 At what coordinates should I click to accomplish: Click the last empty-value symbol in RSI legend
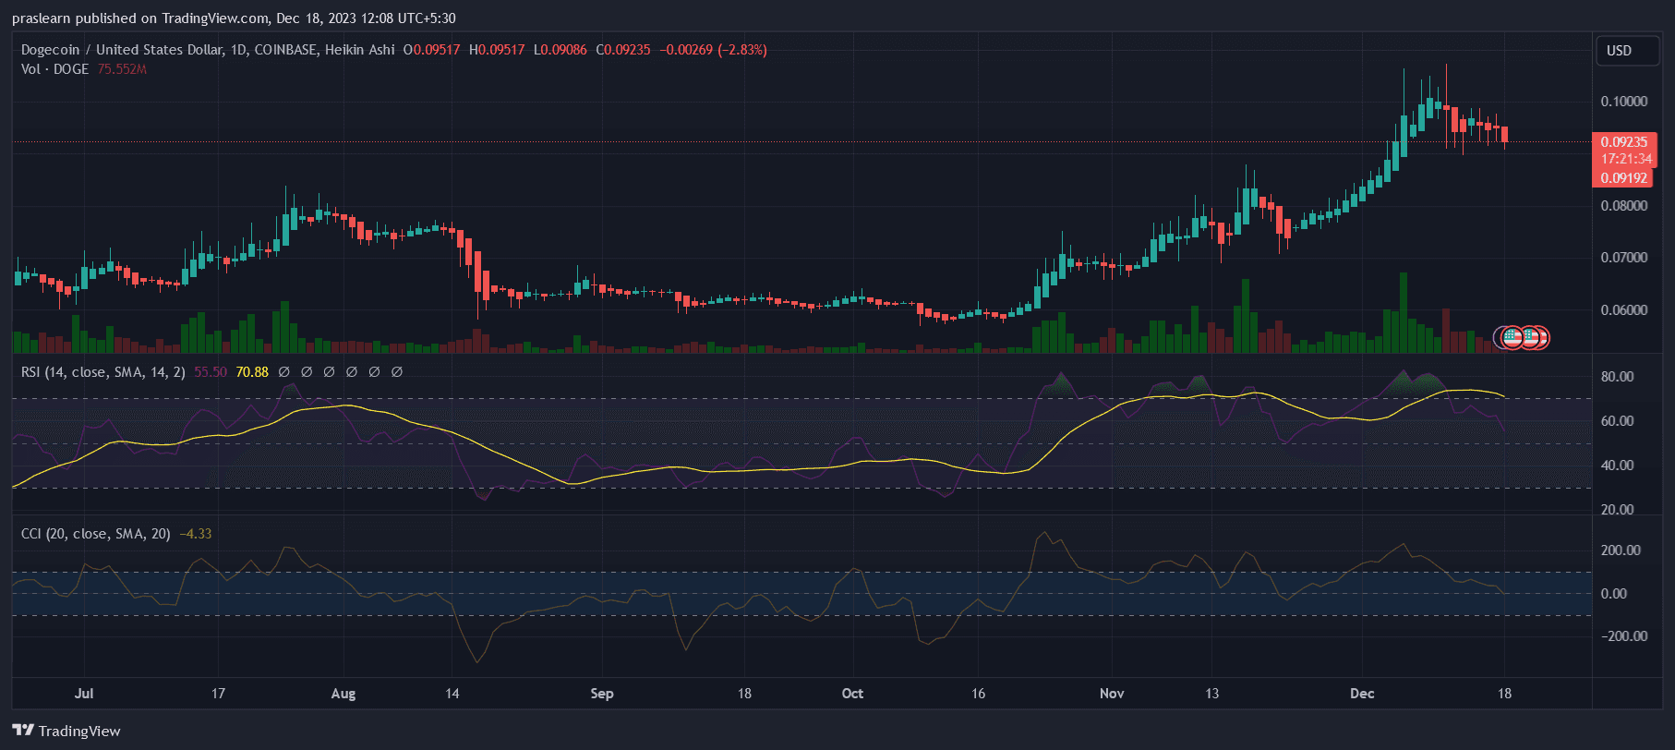[x=397, y=372]
